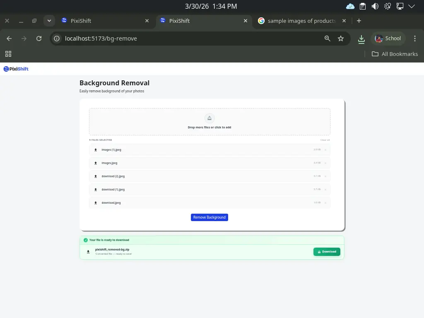Open the apps grid in bookmarks bar
This screenshot has width=424, height=318.
[x=8, y=54]
